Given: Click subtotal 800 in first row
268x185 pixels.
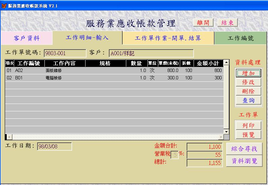Looking at the screenshot, I should [x=208, y=70].
